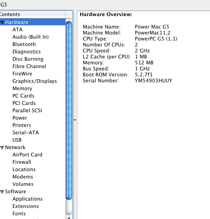Collapse the Hardware disclosure triangle
The height and width of the screenshot is (219, 210).
point(2,23)
